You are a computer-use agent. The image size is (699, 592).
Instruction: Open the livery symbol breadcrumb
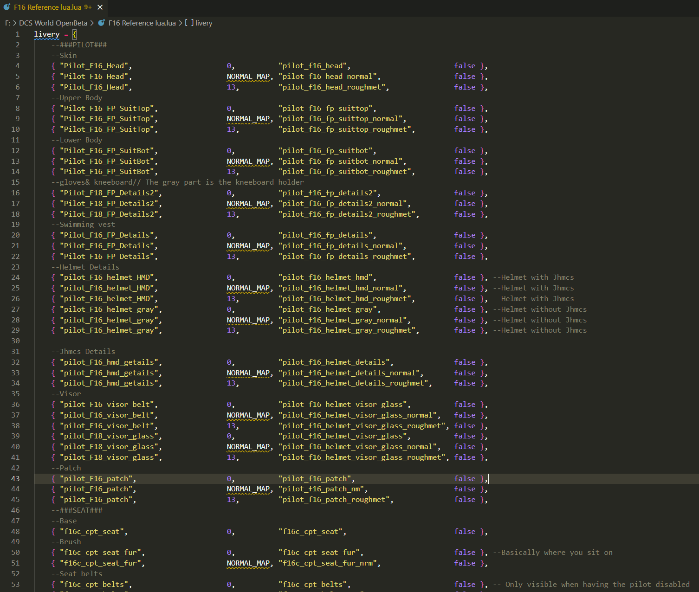point(204,23)
